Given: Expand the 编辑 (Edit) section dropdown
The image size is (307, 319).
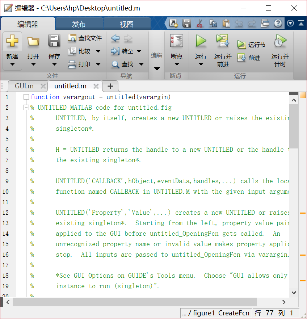Looking at the screenshot, I should click(157, 69).
